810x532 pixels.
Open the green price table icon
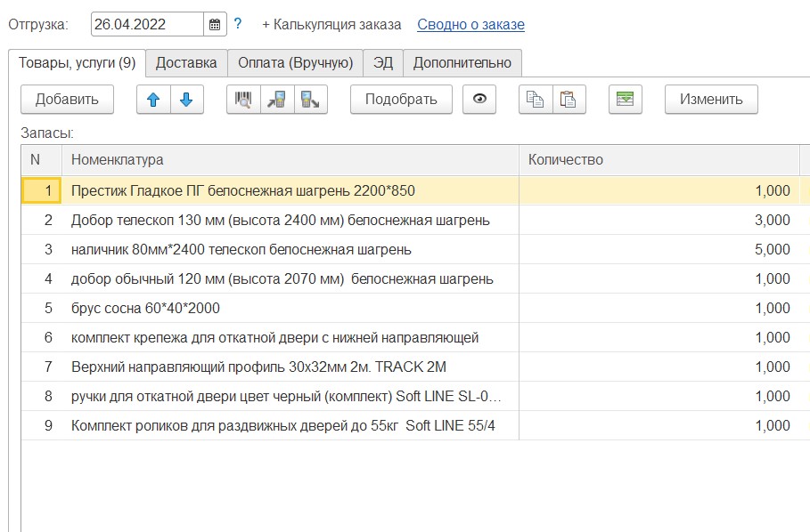coord(625,99)
